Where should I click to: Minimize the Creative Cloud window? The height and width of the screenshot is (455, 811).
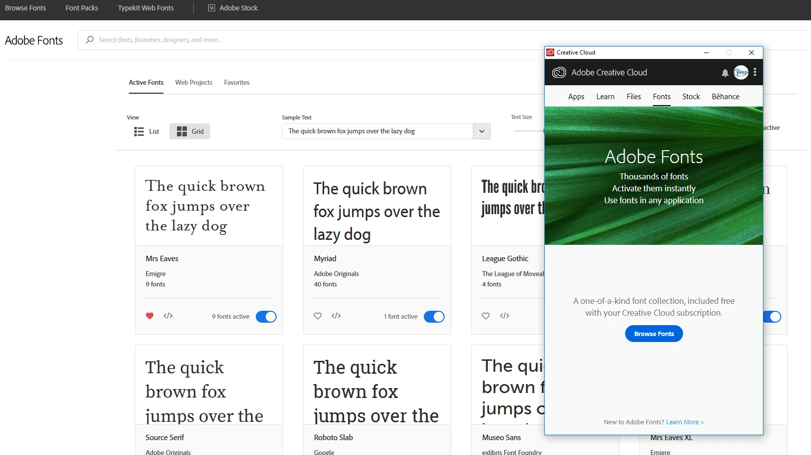(x=706, y=53)
